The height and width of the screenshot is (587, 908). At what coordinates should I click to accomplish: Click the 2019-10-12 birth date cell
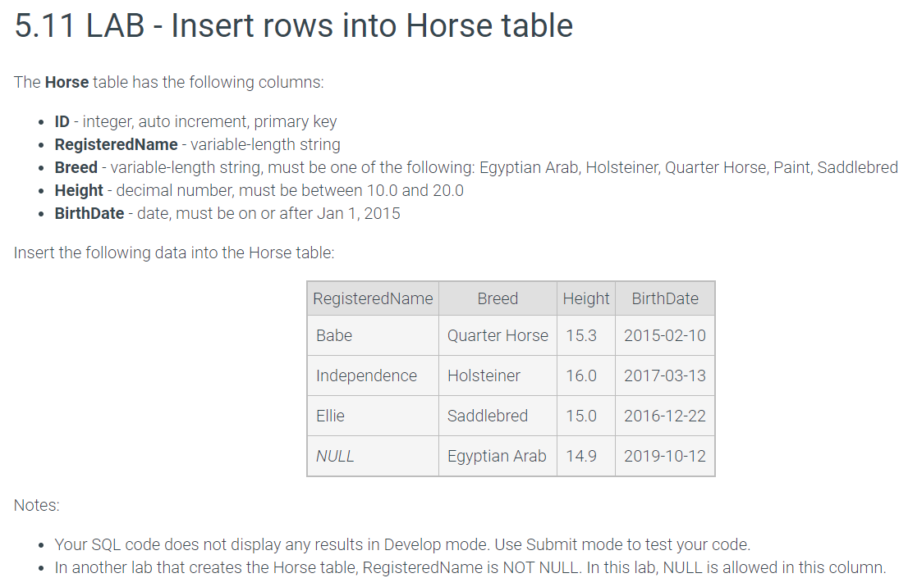pyautogui.click(x=665, y=456)
